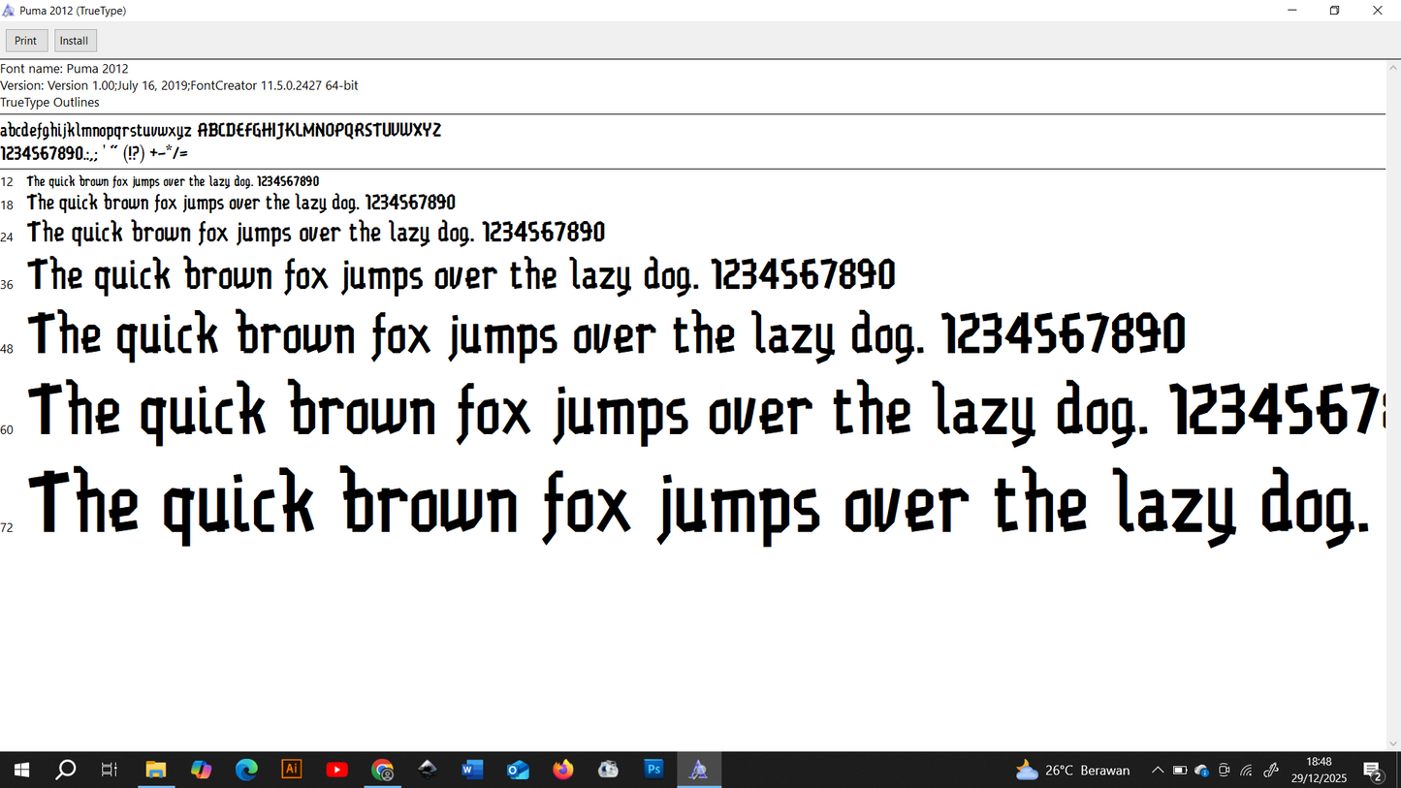Switch to the Google Chrome window
The width and height of the screenshot is (1401, 788).
(x=382, y=771)
